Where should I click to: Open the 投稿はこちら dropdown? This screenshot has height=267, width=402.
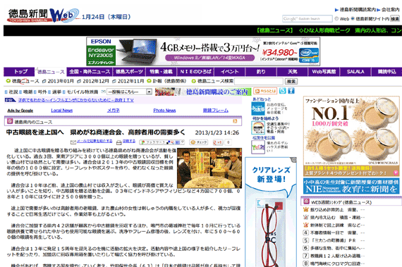(x=130, y=92)
